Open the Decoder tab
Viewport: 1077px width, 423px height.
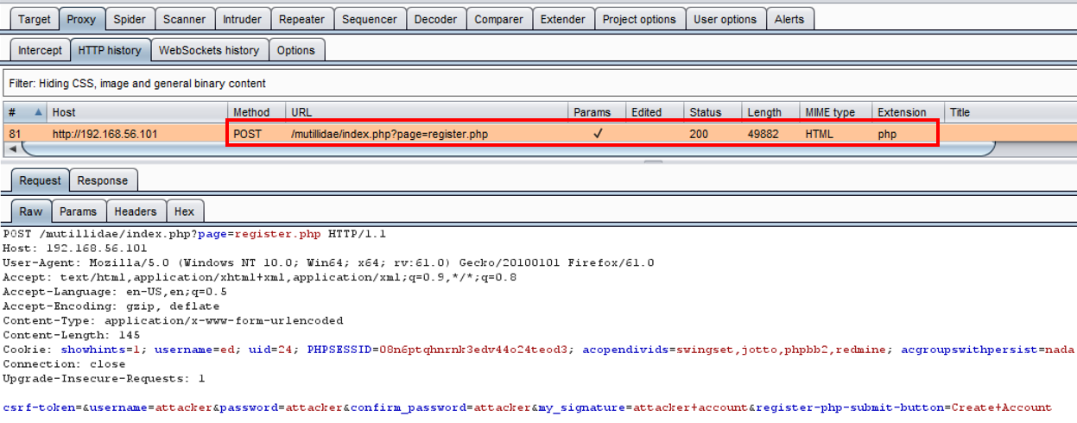pos(435,19)
